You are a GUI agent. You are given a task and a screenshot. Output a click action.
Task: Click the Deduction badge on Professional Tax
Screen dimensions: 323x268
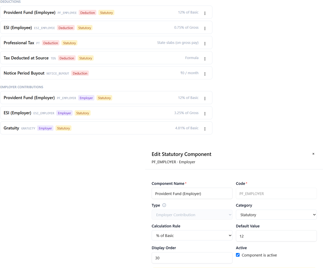click(51, 43)
